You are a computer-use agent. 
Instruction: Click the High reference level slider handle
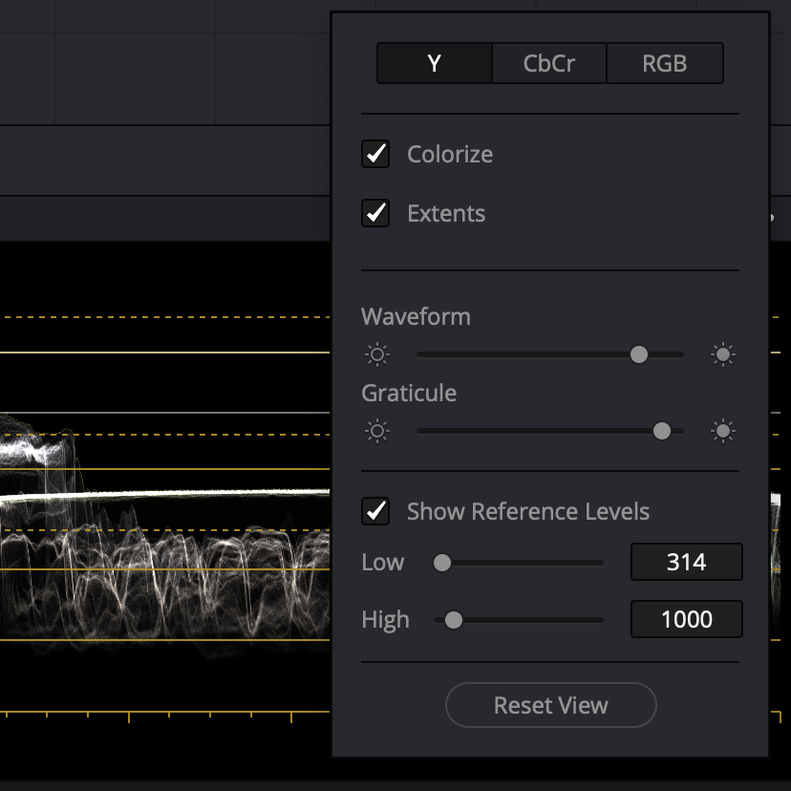point(454,620)
